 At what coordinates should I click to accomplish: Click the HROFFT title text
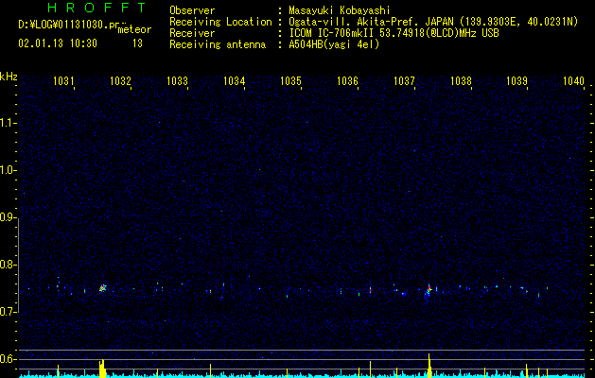click(x=97, y=8)
